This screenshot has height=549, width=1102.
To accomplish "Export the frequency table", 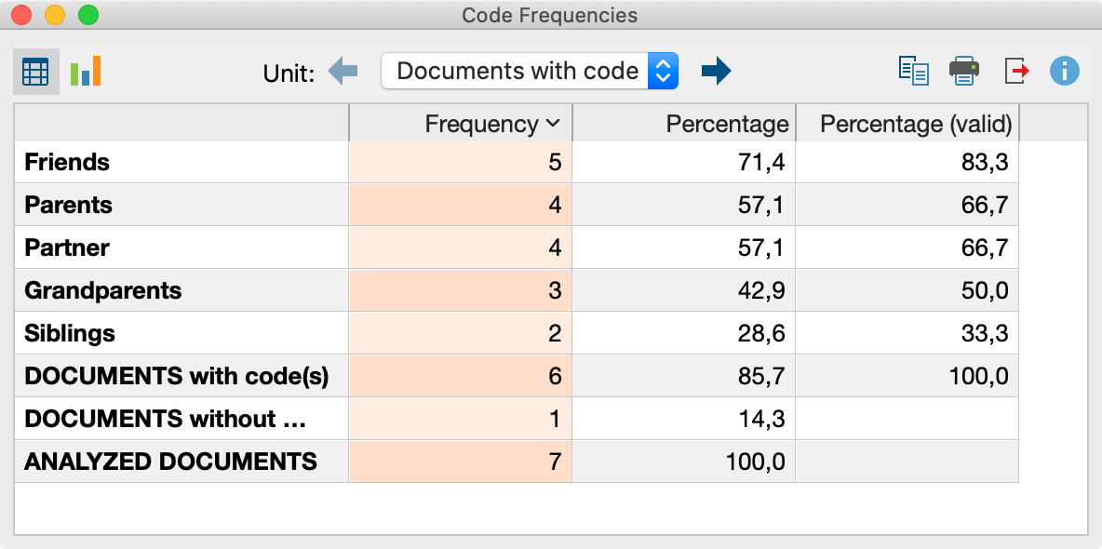I will [x=1017, y=72].
